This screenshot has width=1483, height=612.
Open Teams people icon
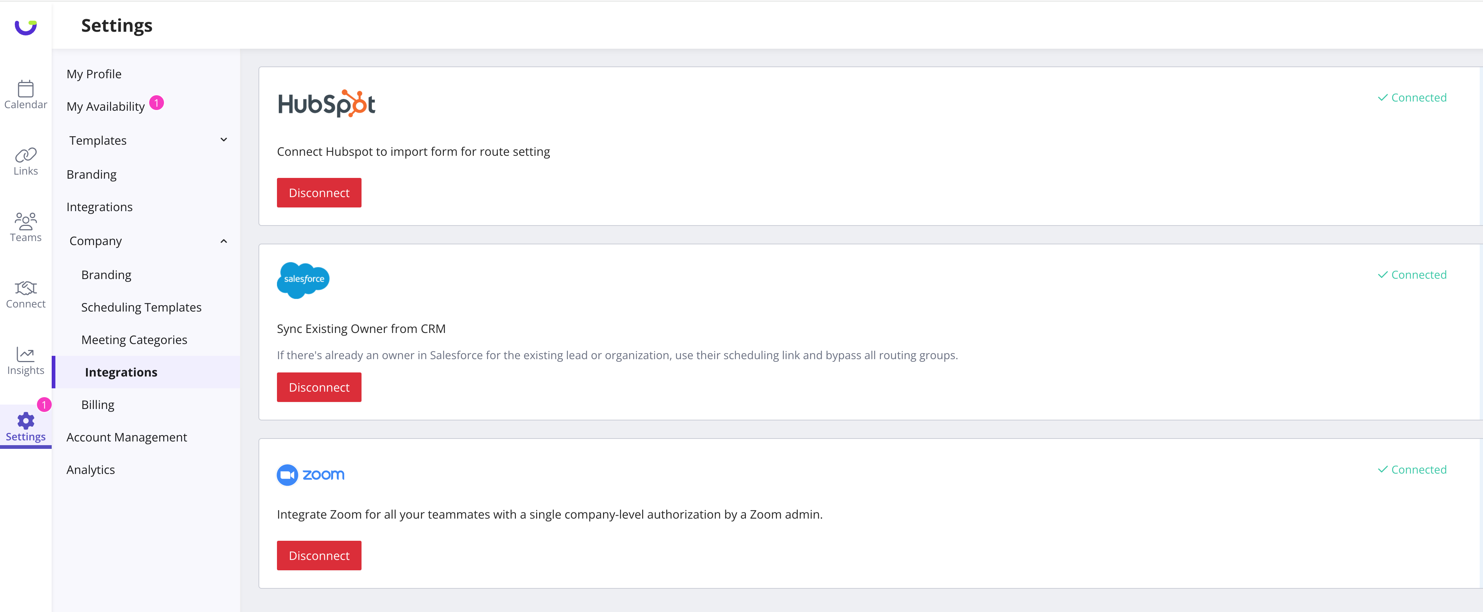tap(25, 221)
